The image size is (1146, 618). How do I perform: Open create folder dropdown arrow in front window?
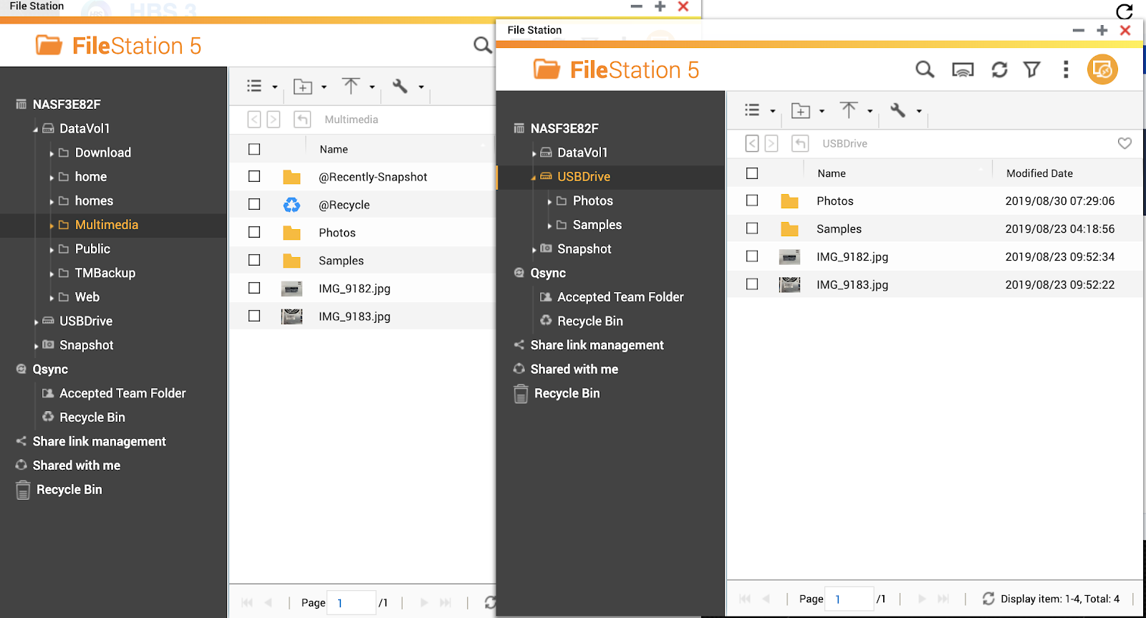coord(822,111)
